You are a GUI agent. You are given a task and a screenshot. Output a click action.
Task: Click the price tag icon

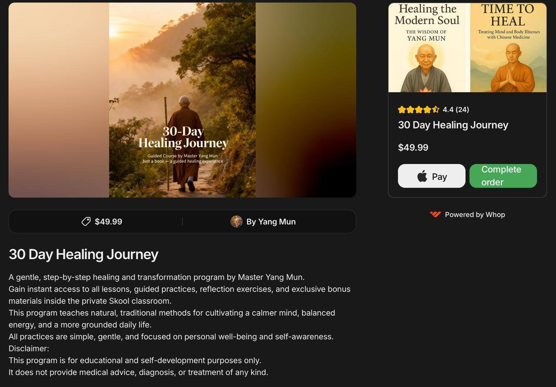click(x=86, y=221)
